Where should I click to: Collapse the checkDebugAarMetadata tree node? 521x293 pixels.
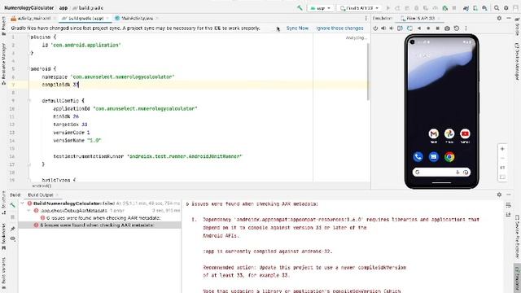[28, 211]
